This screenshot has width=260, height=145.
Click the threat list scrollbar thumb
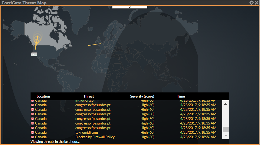click(225, 129)
